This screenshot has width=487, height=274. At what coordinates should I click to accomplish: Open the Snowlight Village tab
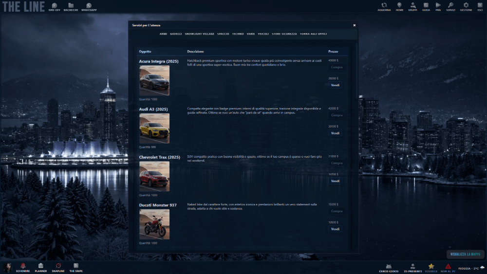pos(199,34)
